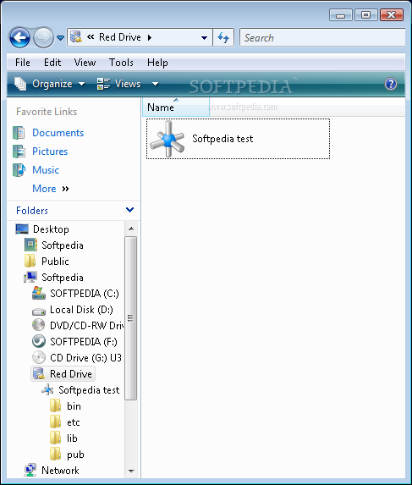Click the Views button
Viewport: 412px width, 485px height.
[118, 84]
